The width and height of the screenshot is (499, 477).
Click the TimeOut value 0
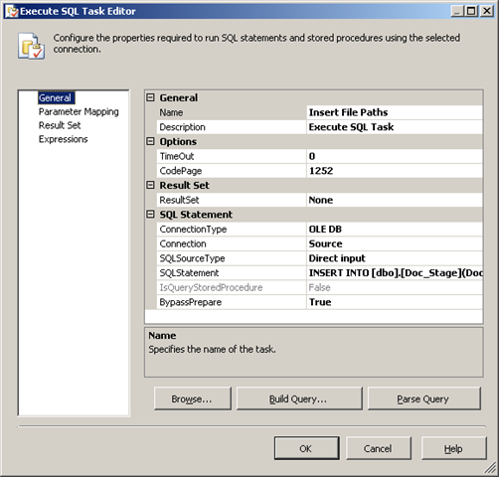395,156
